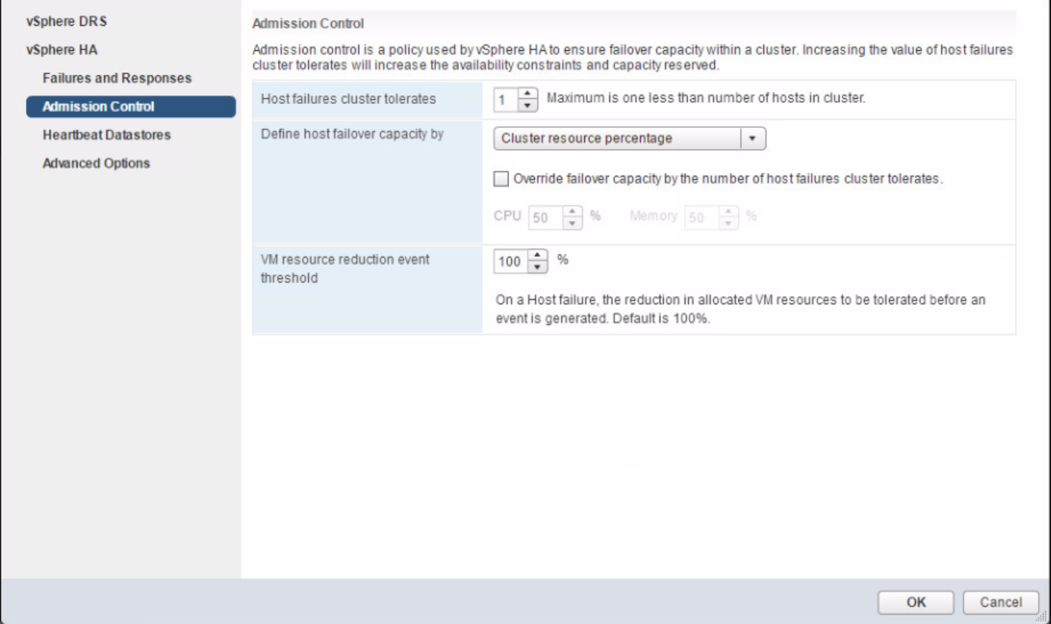This screenshot has height=624, width=1051.
Task: Click OK to confirm settings
Action: click(916, 602)
